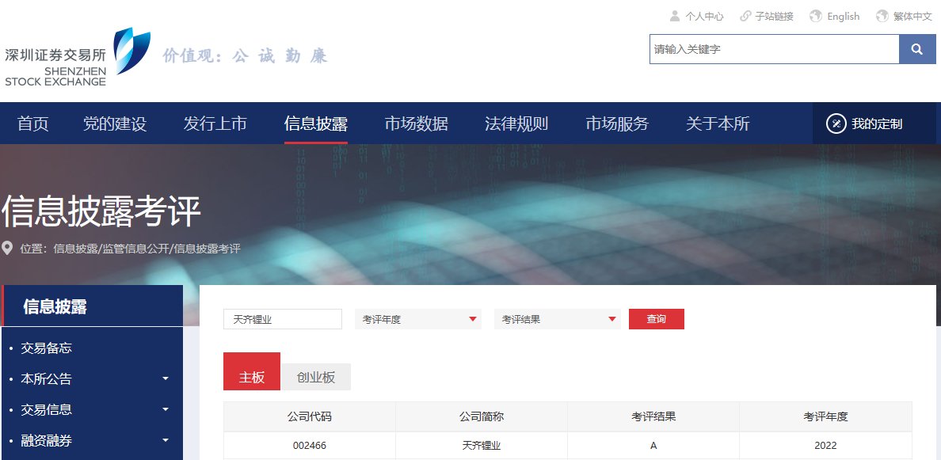Open the 个人中心 user icon
Image resolution: width=941 pixels, height=460 pixels.
[675, 16]
